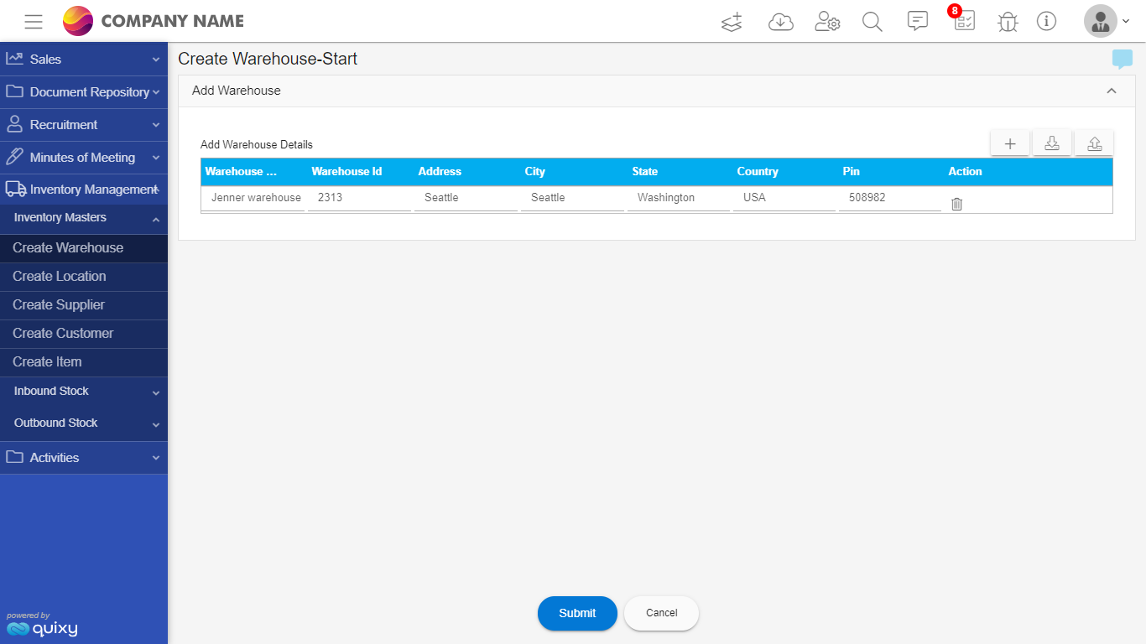This screenshot has height=644, width=1146.
Task: Click the bug report icon
Action: 1008,22
